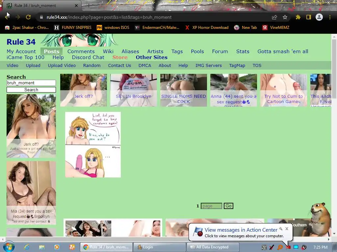Open the Store link
Viewport: 337px width, 252px height.
point(120,57)
